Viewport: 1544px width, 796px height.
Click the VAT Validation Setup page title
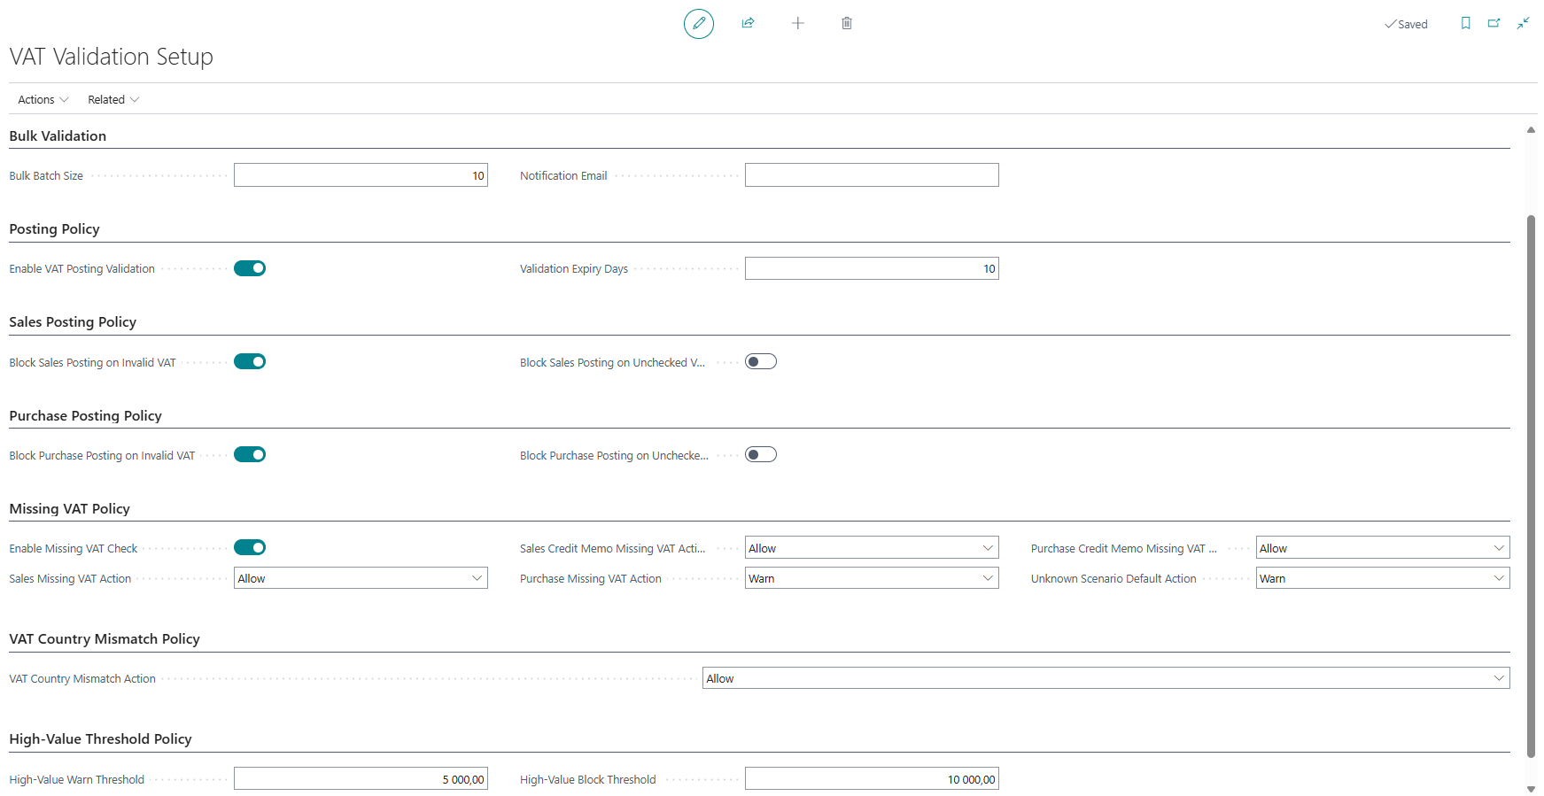pyautogui.click(x=111, y=57)
